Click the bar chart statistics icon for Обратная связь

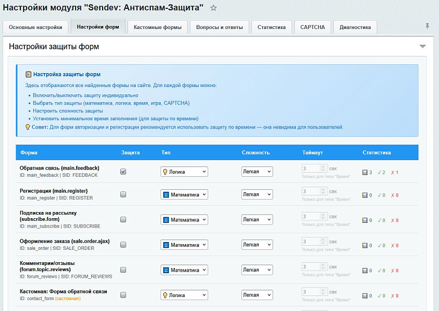365,172
